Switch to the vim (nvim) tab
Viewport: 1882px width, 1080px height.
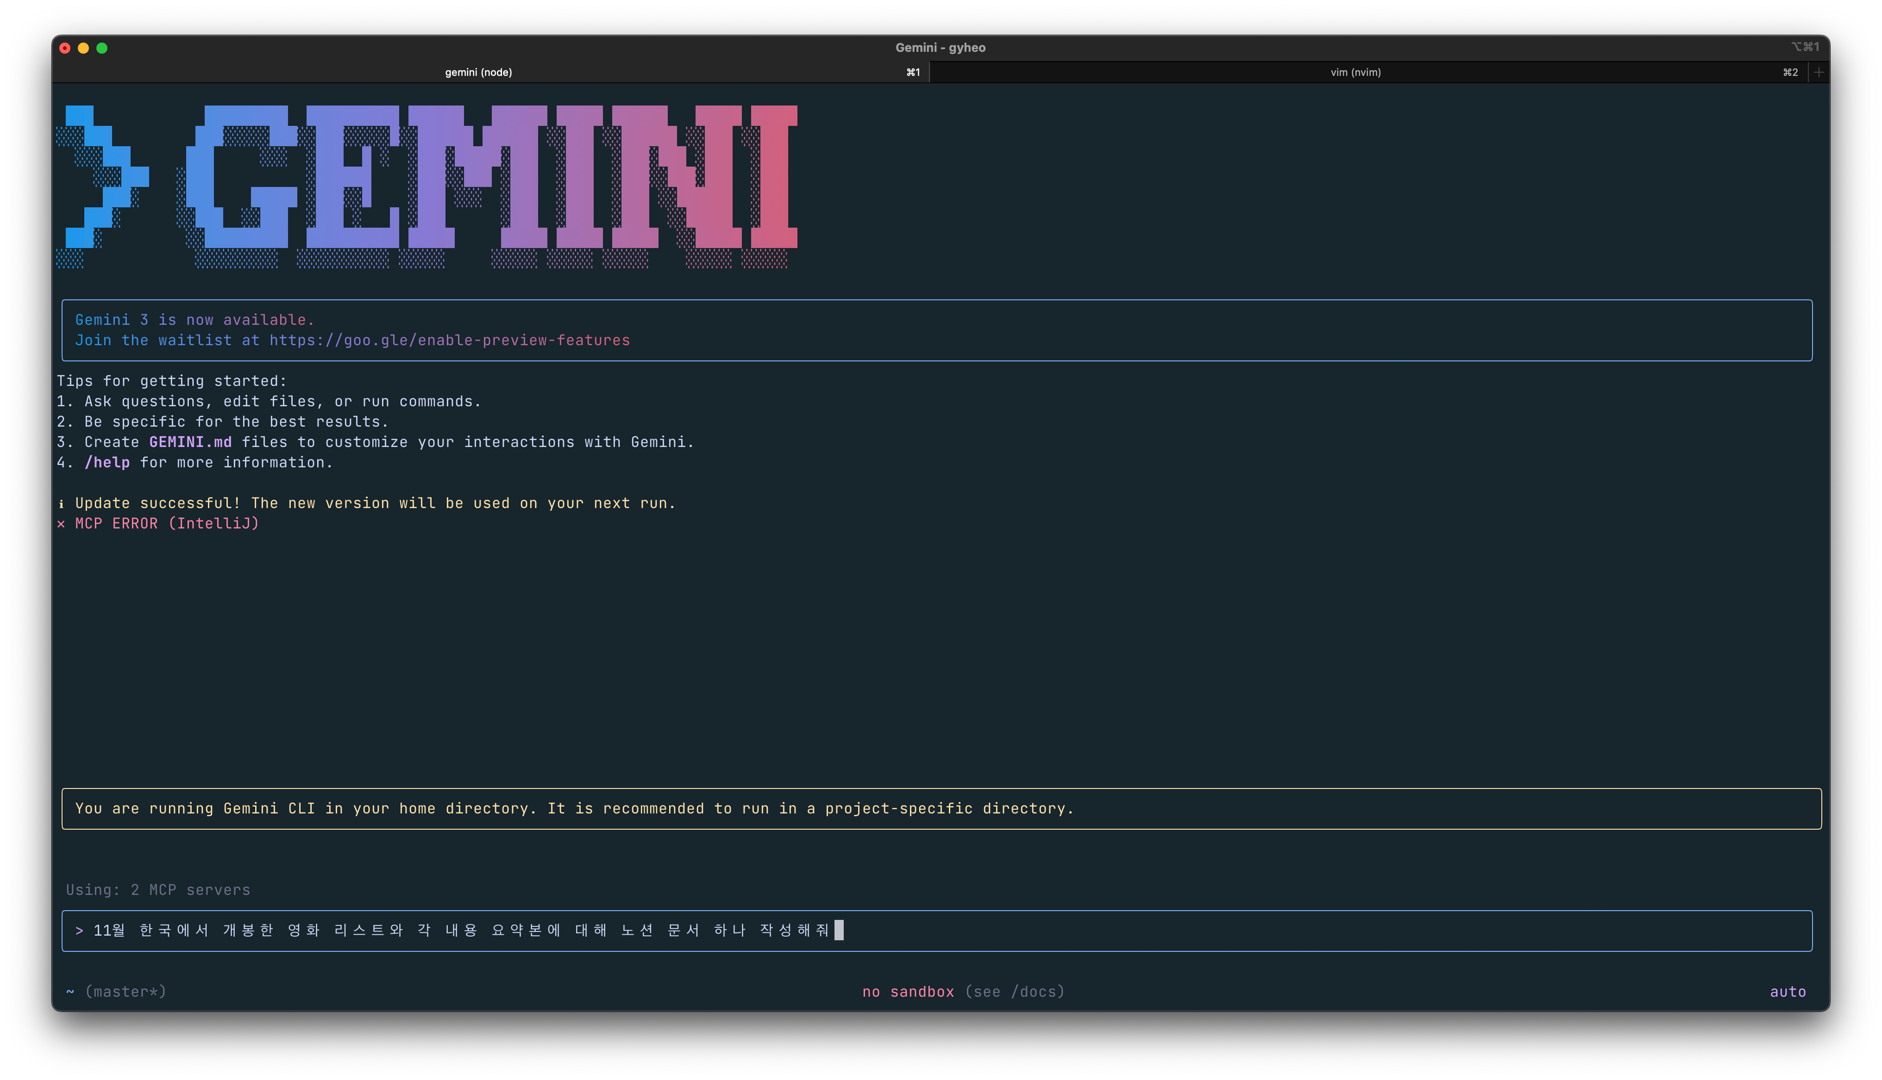1368,72
